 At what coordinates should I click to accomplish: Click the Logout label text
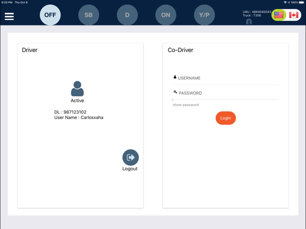pos(130,169)
